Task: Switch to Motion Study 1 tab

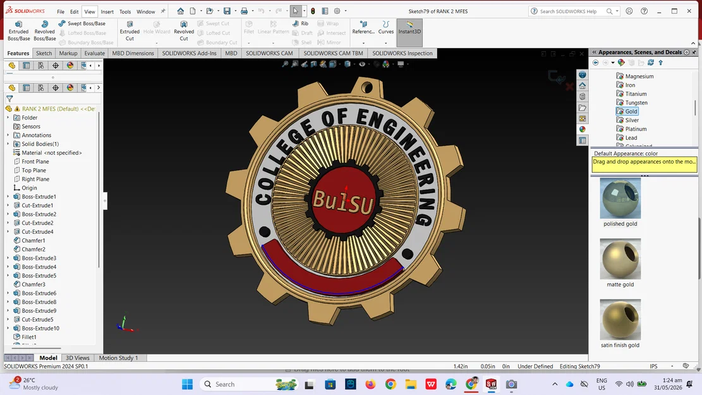Action: point(118,358)
